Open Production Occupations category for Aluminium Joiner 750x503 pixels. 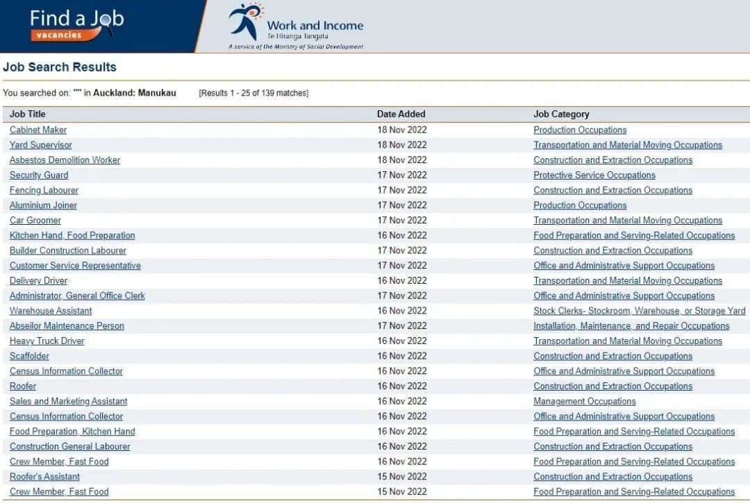[x=580, y=205]
